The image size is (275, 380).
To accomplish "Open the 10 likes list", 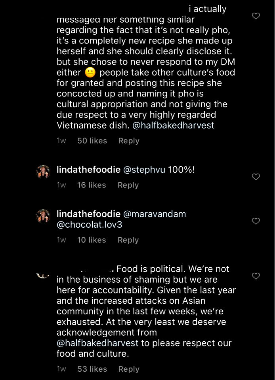I will coord(92,240).
